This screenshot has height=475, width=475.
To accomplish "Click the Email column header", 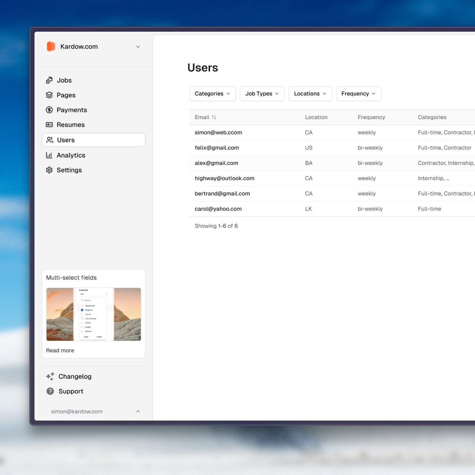I will 202,117.
